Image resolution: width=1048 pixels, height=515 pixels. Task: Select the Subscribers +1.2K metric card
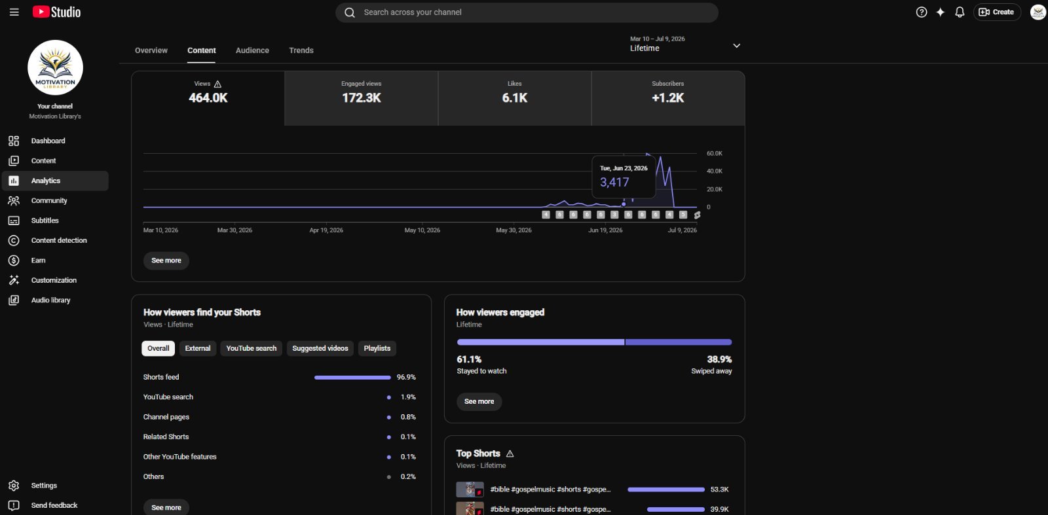(668, 98)
